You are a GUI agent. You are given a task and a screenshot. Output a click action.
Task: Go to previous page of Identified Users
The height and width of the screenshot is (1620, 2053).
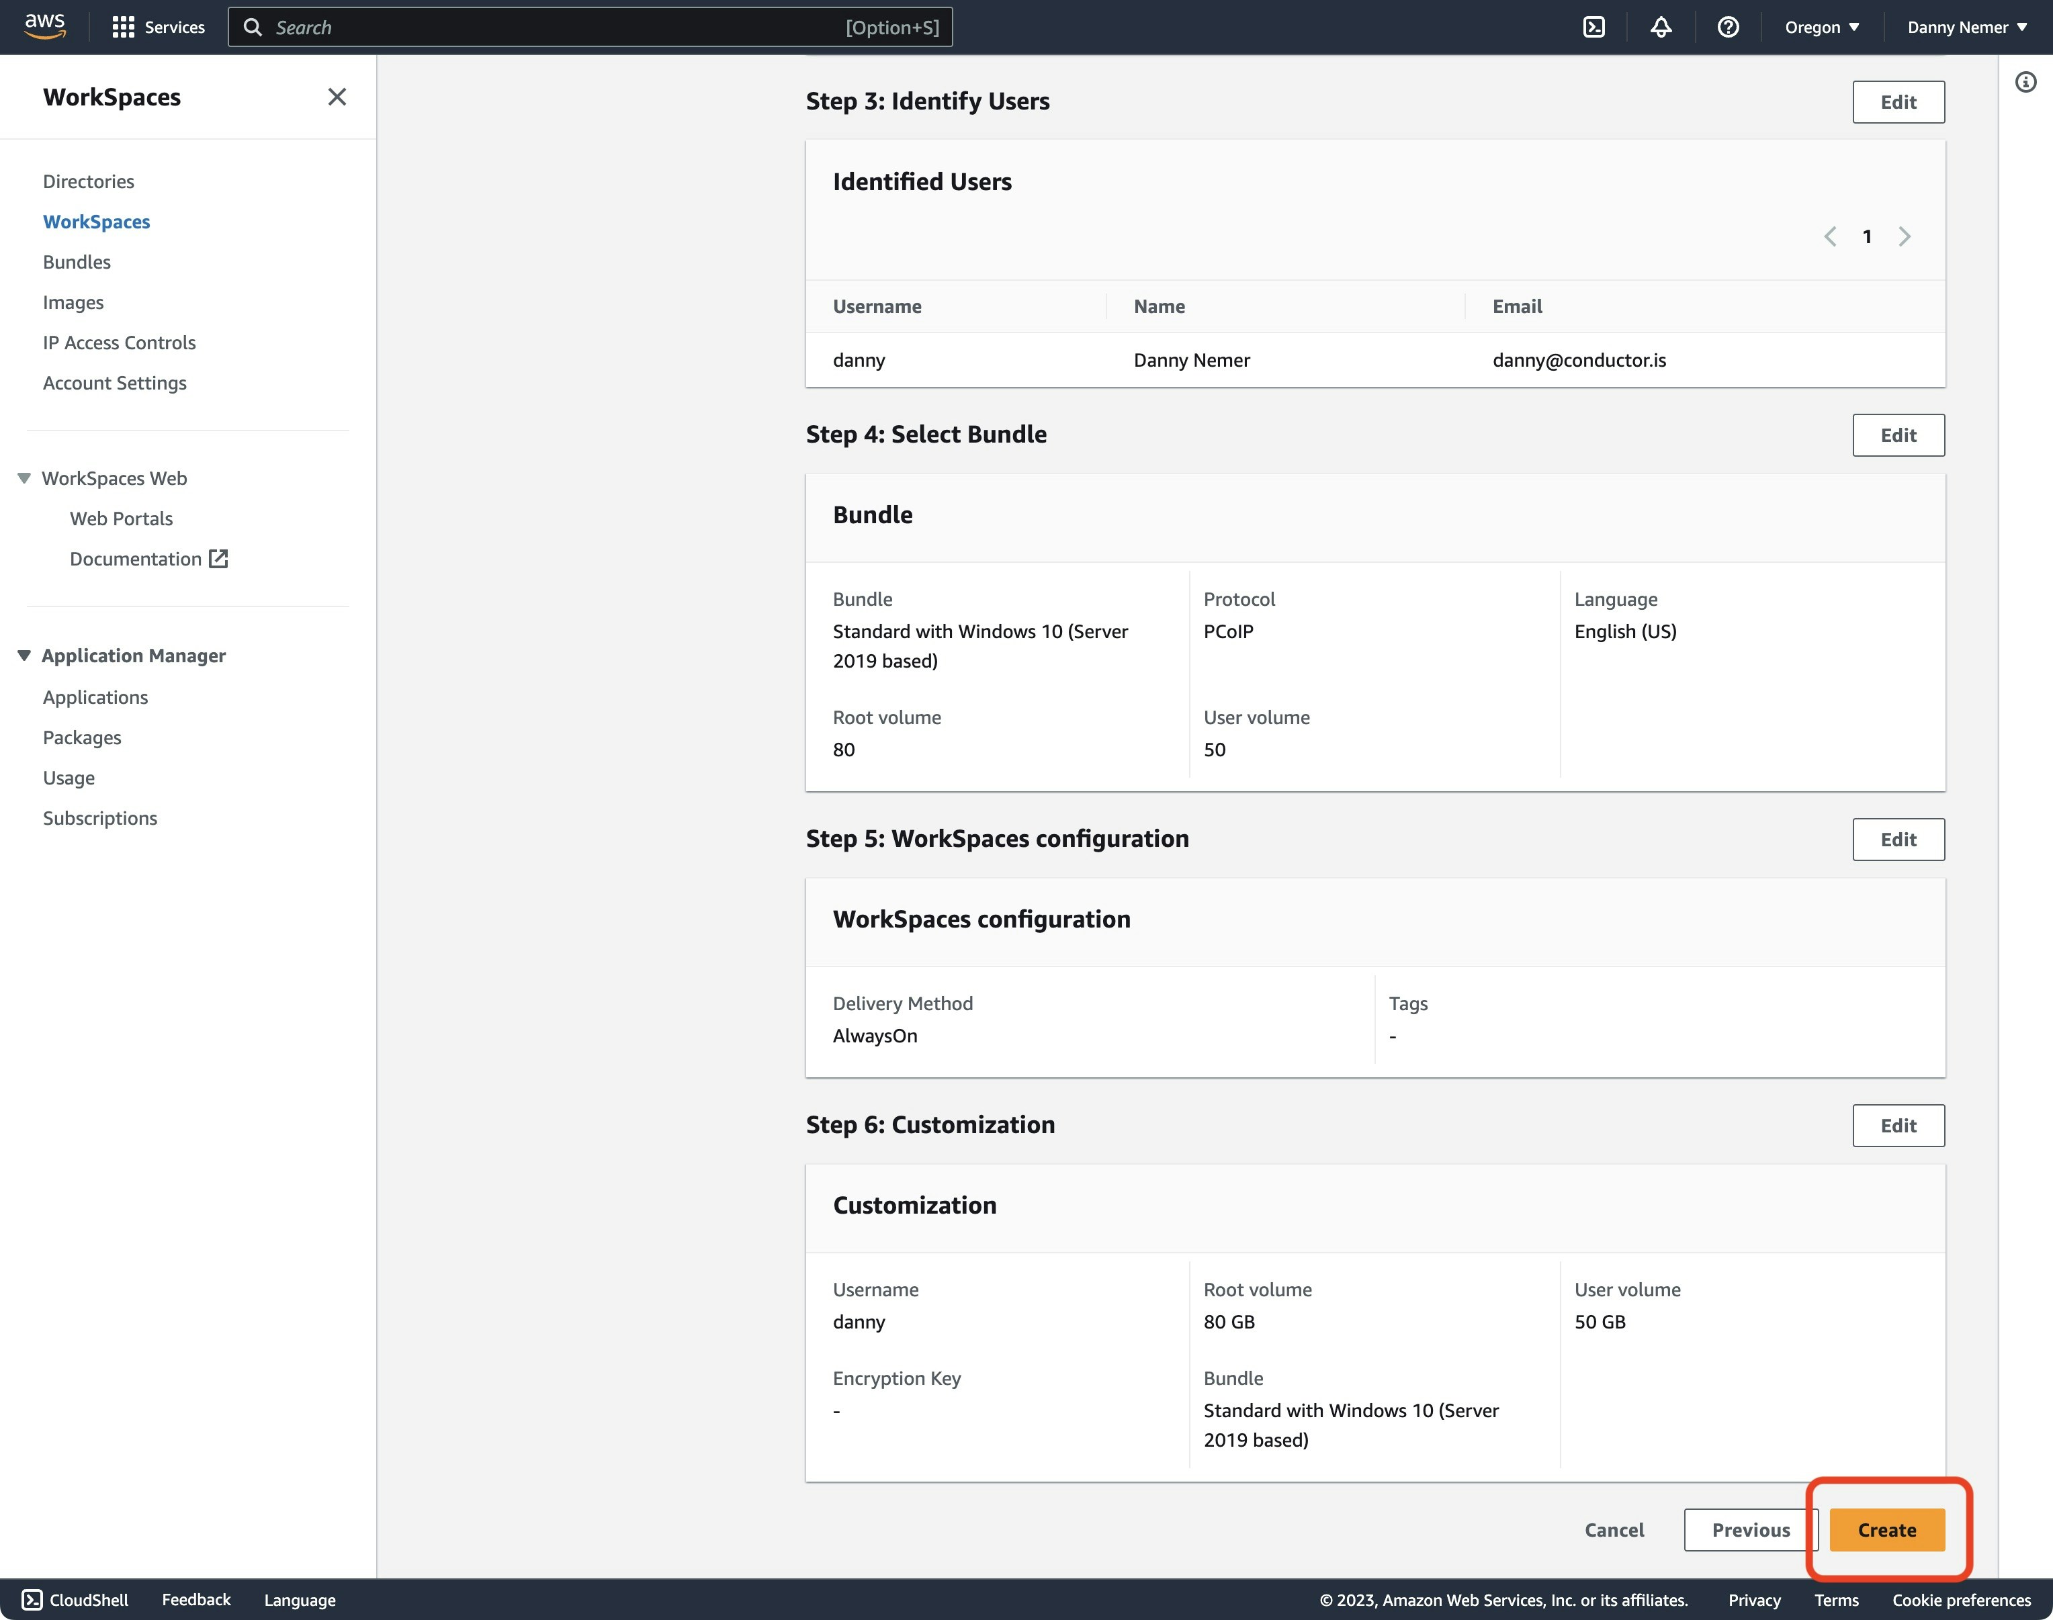pyautogui.click(x=1830, y=236)
